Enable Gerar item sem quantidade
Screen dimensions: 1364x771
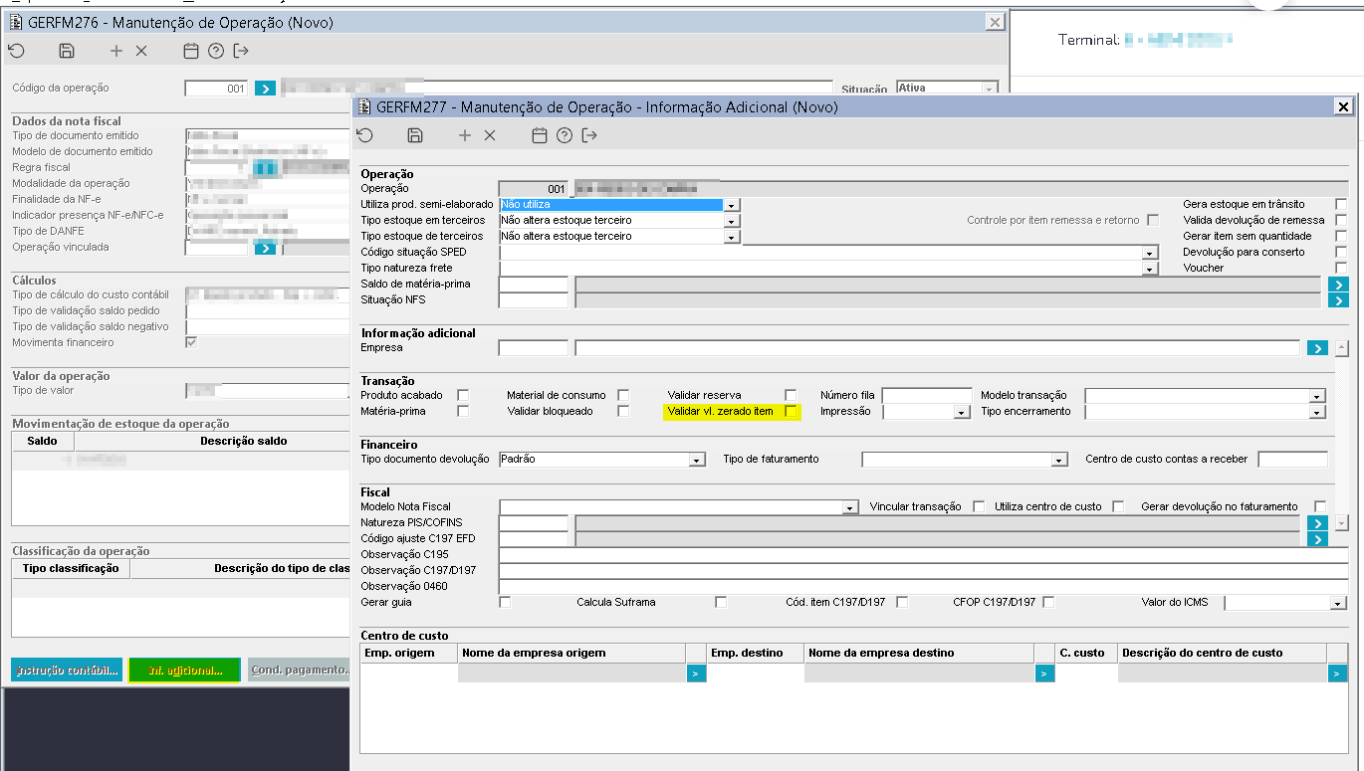1341,236
